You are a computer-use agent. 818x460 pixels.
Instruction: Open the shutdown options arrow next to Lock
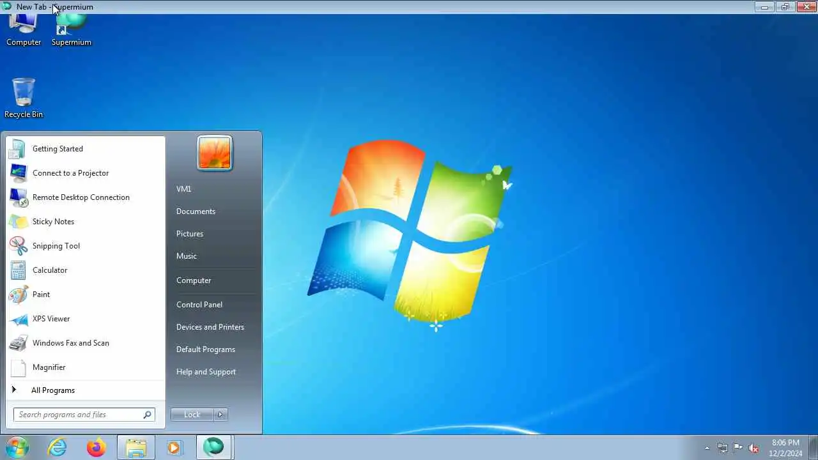point(220,415)
